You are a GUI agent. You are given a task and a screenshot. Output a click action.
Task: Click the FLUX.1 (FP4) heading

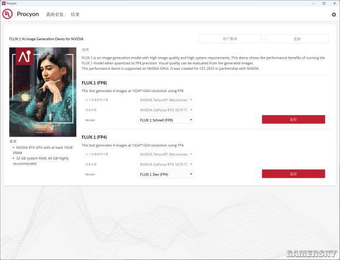point(94,137)
